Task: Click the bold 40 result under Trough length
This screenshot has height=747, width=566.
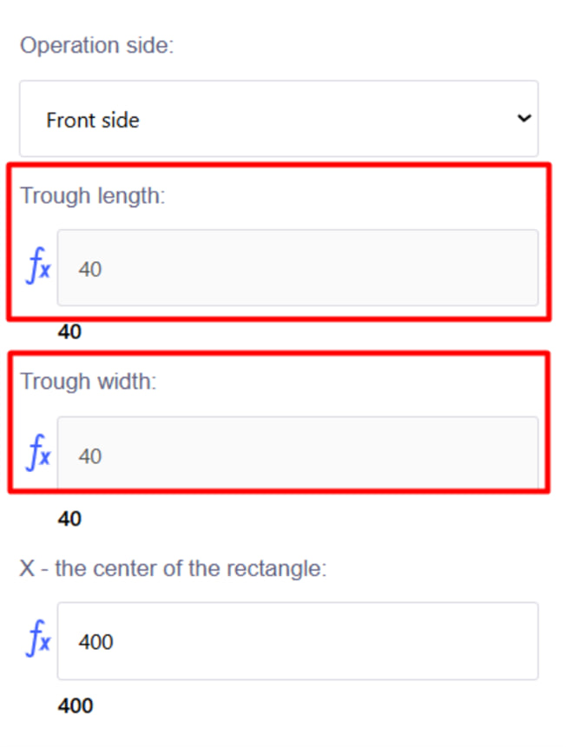Action: pos(69,332)
